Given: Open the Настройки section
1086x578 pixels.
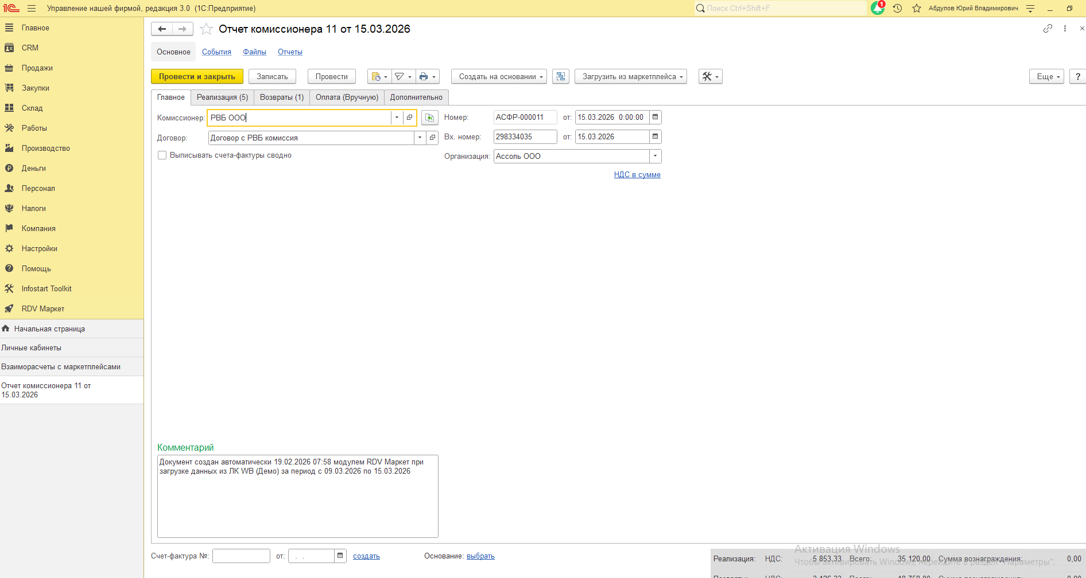Looking at the screenshot, I should [40, 248].
